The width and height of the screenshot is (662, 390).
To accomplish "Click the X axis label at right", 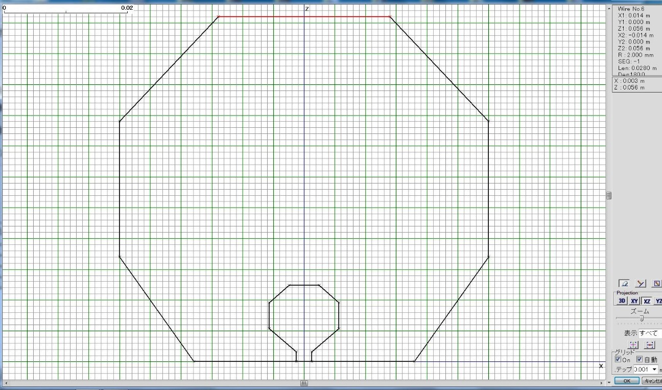I will pyautogui.click(x=601, y=366).
